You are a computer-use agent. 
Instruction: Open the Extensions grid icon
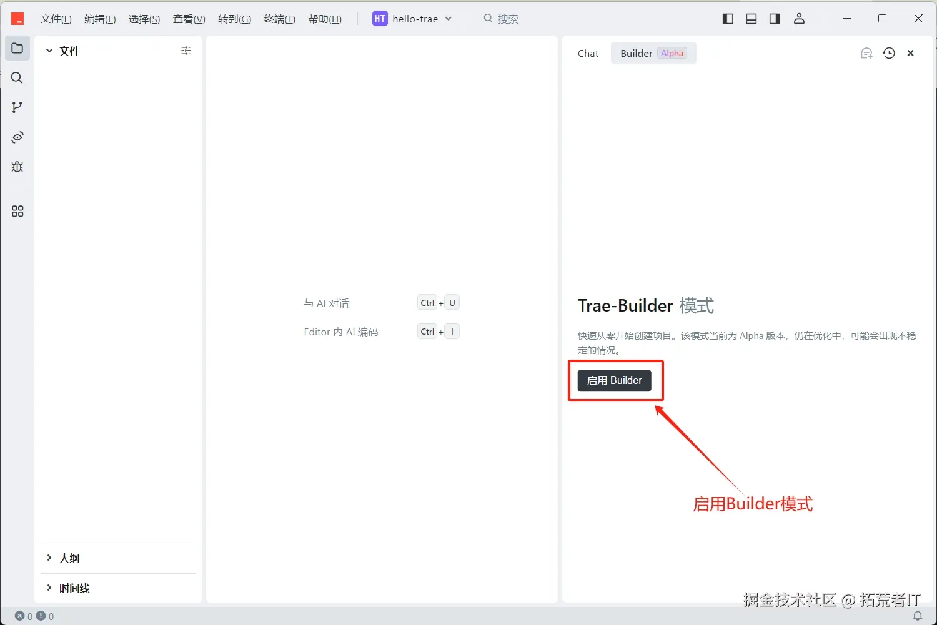click(17, 212)
